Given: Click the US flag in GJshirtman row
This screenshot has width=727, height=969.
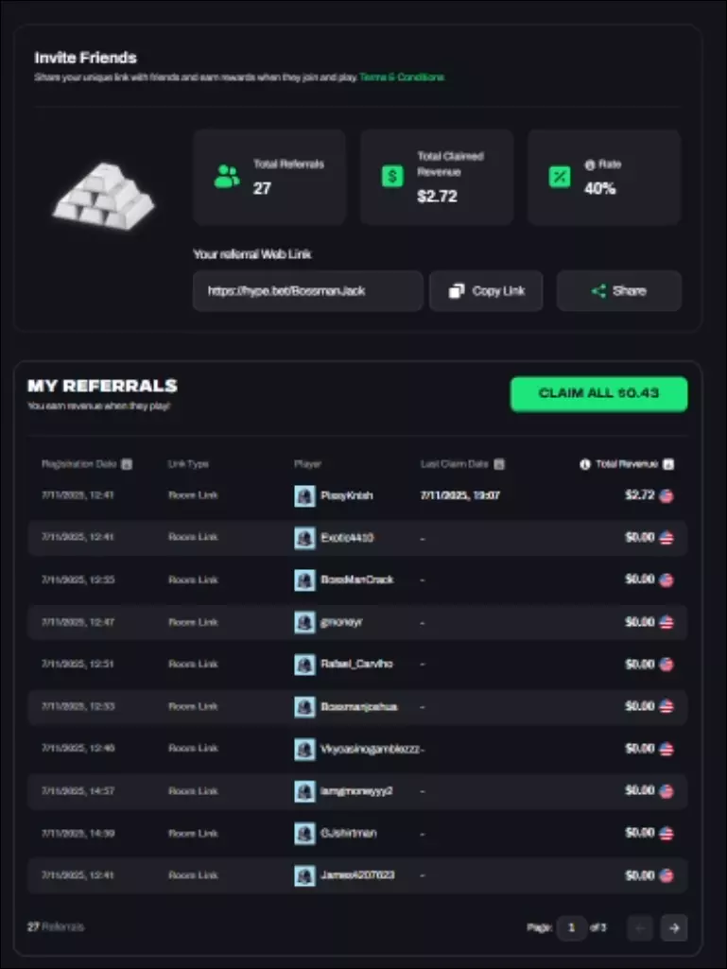Looking at the screenshot, I should click(x=666, y=833).
